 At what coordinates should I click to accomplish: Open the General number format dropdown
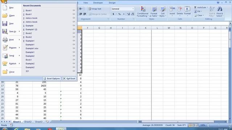tap(133, 9)
